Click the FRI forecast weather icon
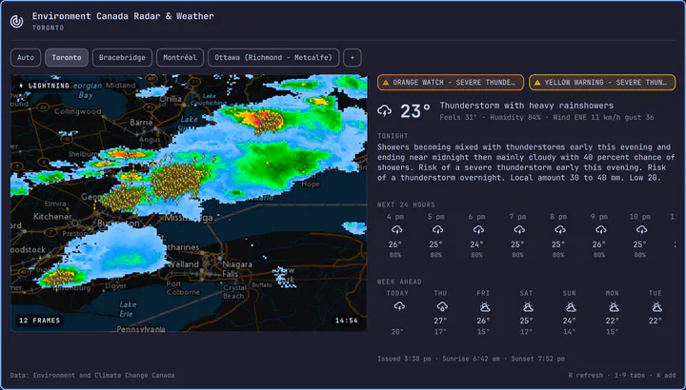 coord(484,307)
